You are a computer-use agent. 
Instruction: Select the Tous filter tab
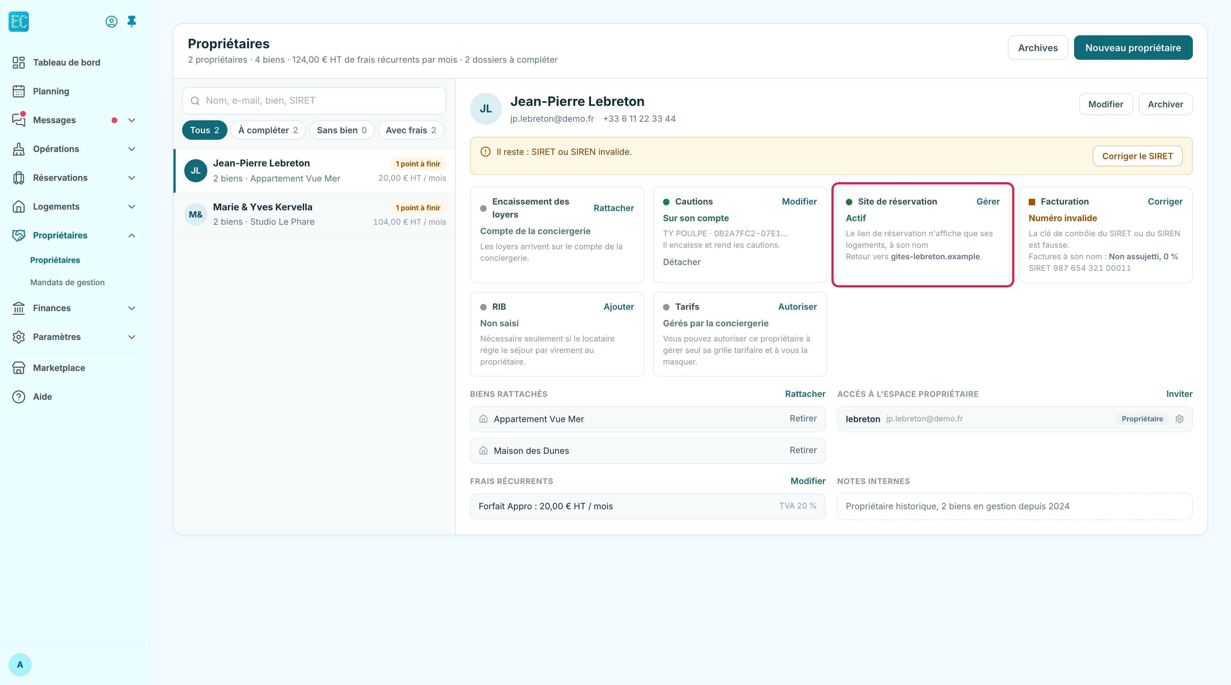tap(204, 130)
